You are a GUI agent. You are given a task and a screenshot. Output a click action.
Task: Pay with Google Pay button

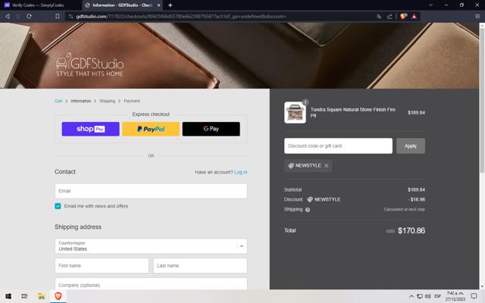211,129
